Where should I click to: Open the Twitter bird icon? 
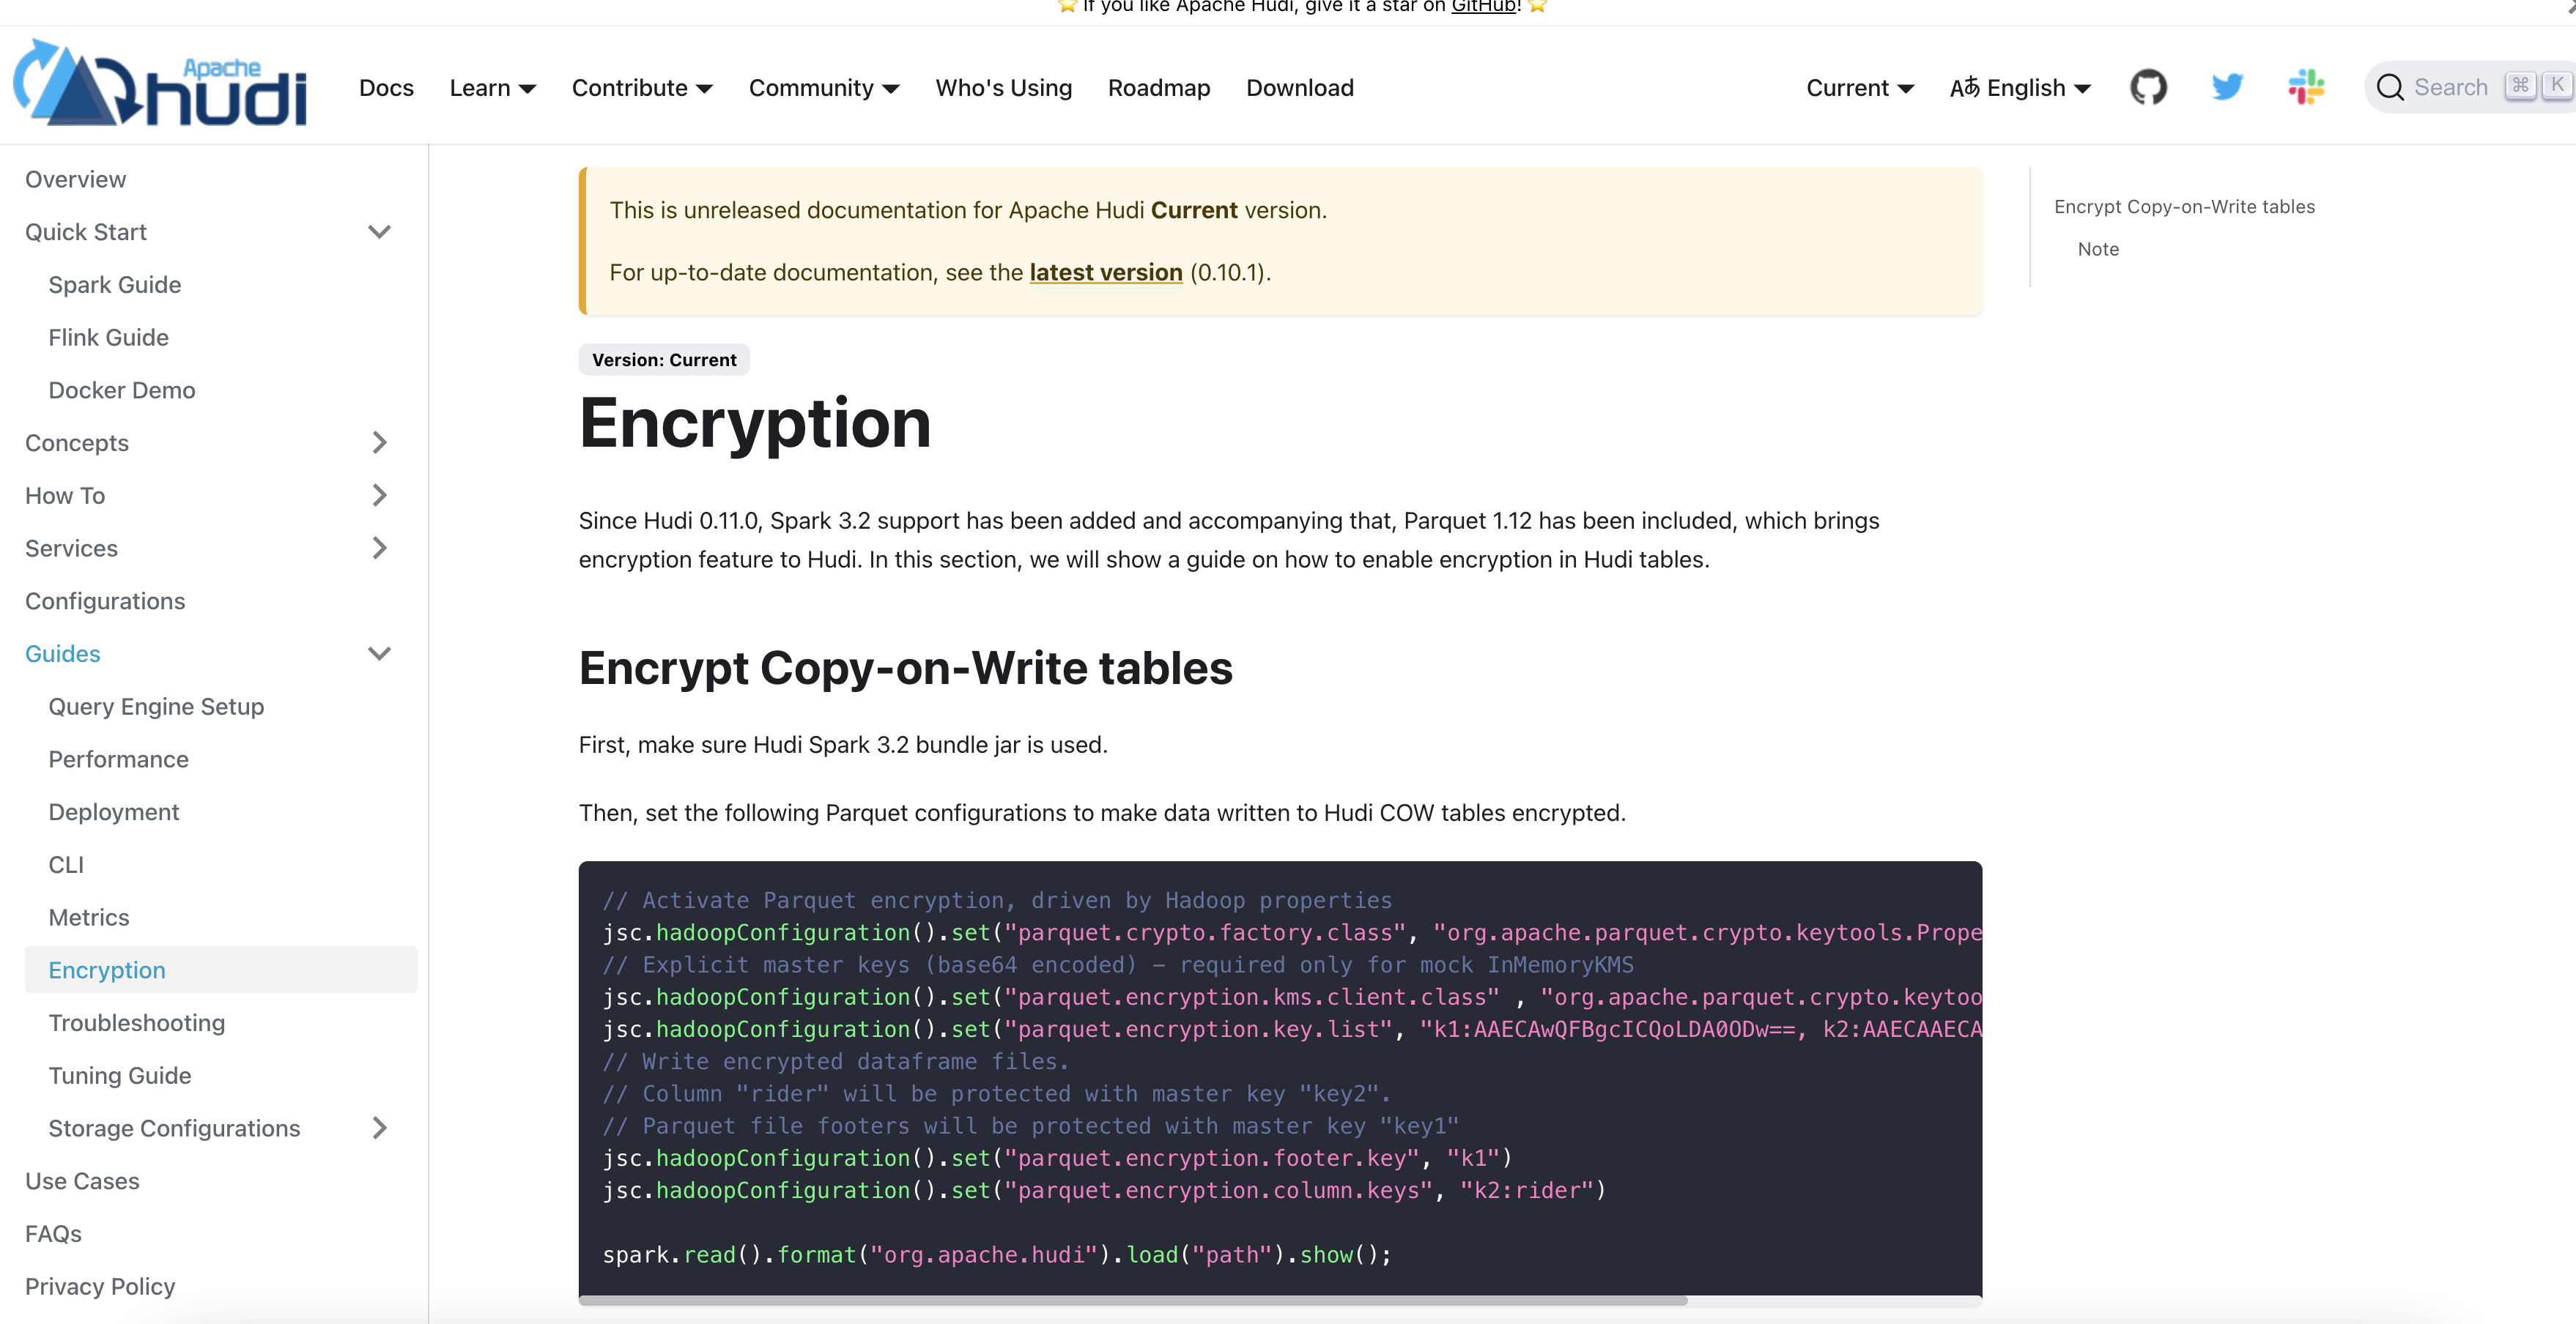click(x=2227, y=87)
